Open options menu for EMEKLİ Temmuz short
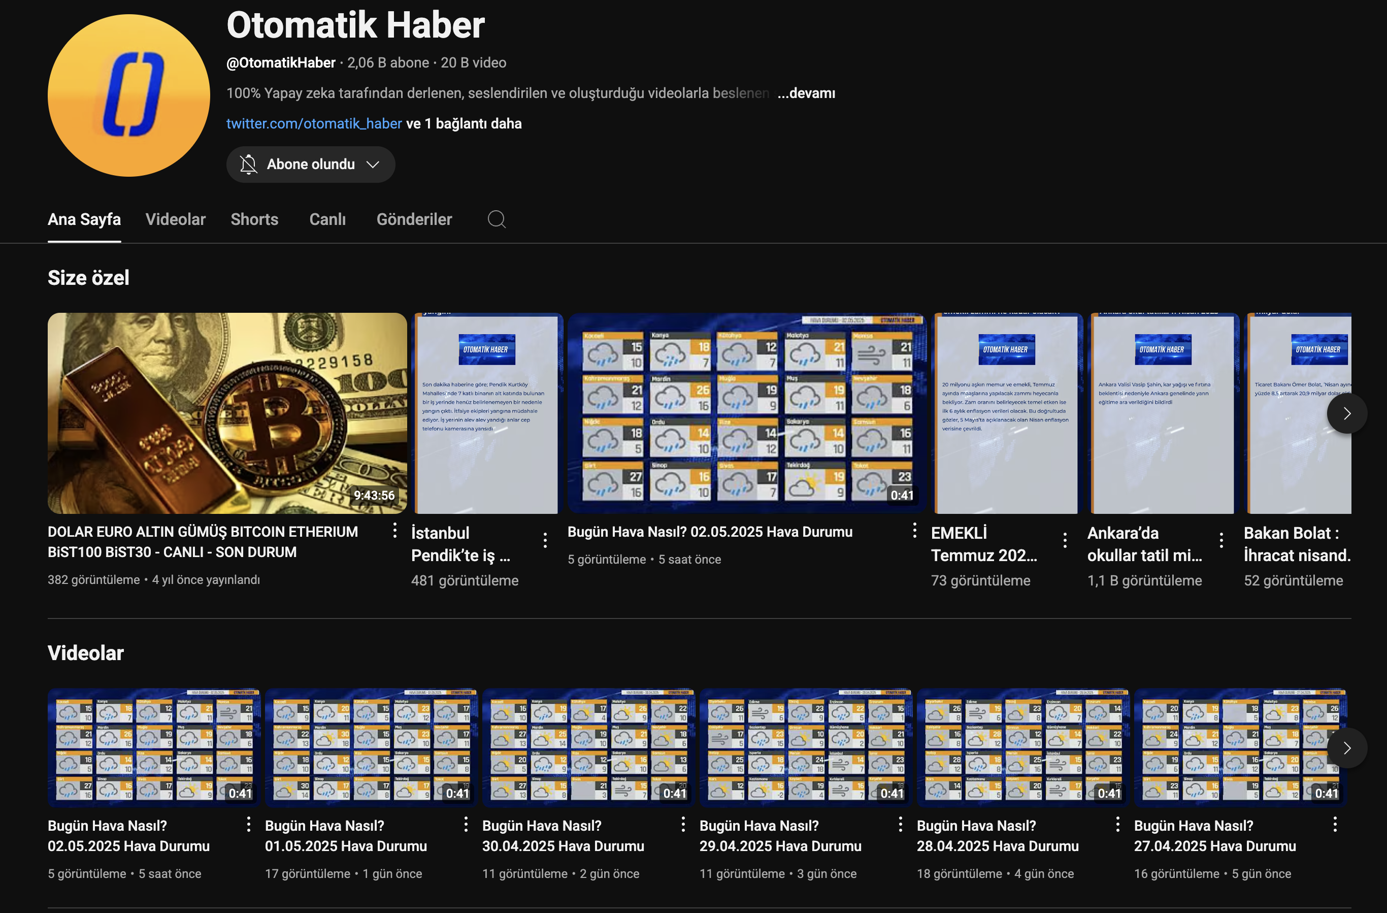 click(1065, 540)
